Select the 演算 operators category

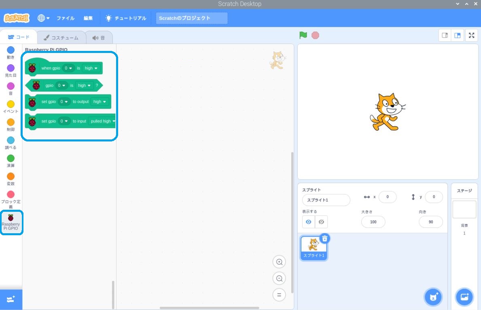[x=11, y=161]
